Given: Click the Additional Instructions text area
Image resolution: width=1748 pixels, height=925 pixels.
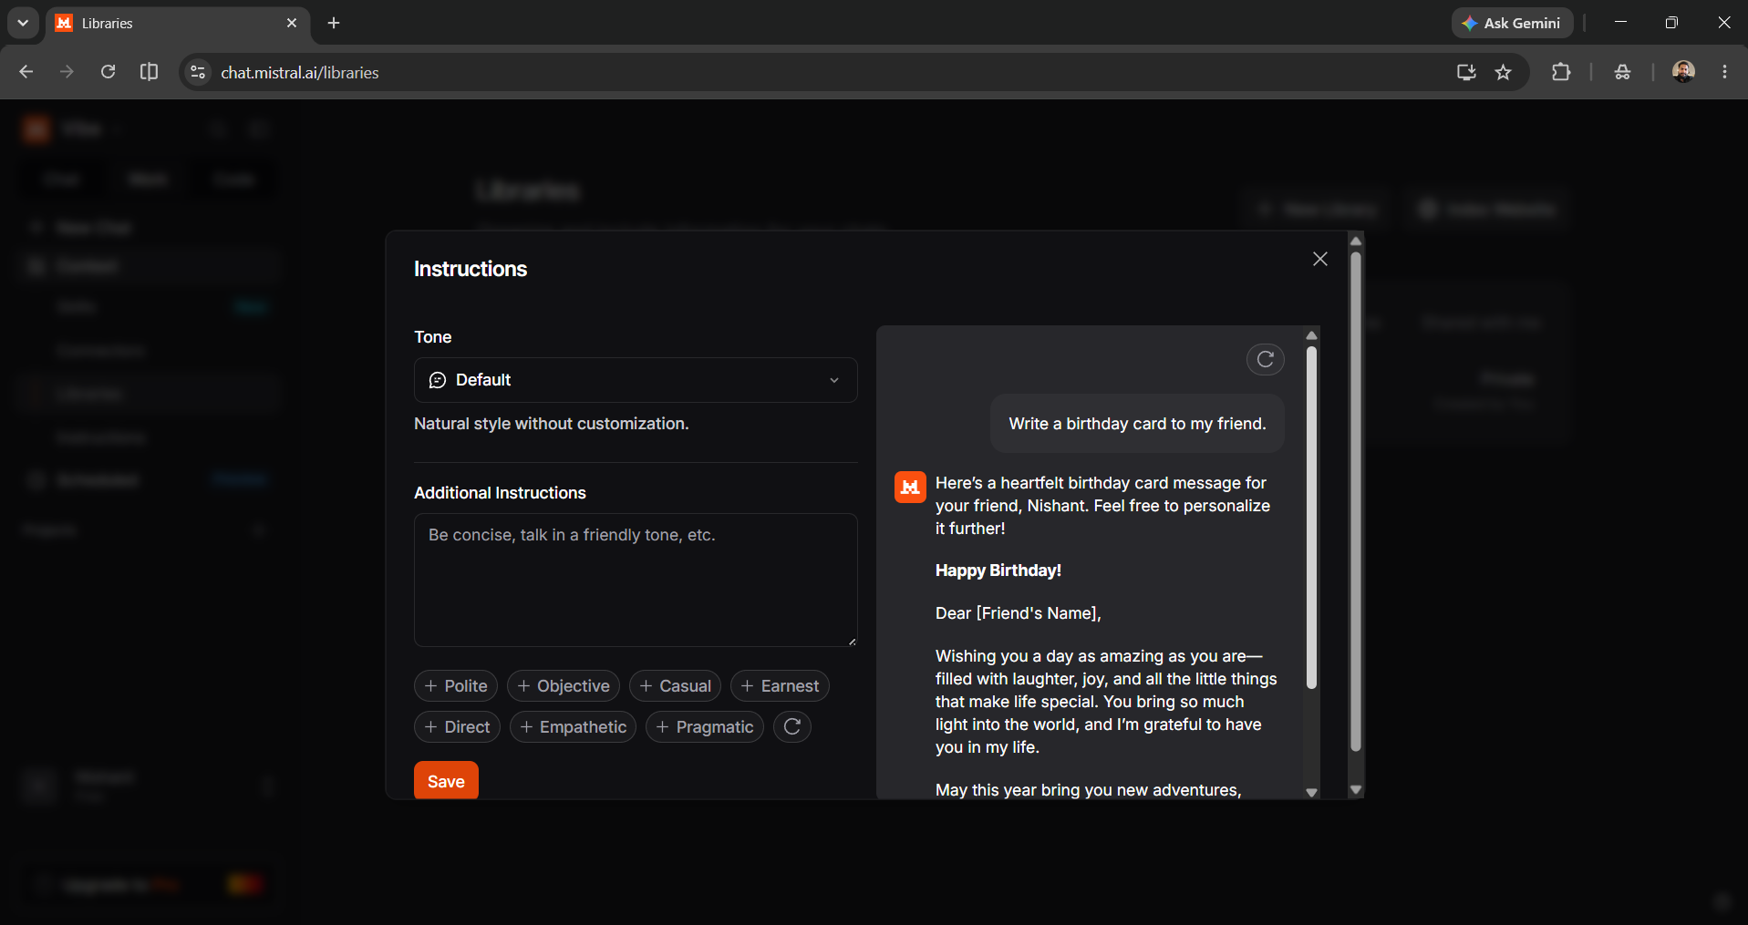Looking at the screenshot, I should (x=636, y=580).
